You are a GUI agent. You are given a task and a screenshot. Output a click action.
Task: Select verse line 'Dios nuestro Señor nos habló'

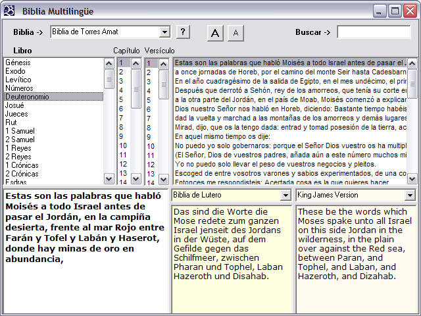(290, 109)
